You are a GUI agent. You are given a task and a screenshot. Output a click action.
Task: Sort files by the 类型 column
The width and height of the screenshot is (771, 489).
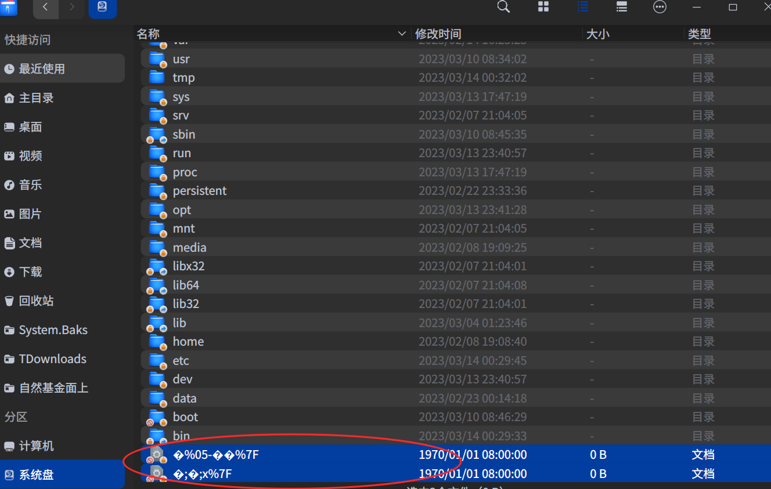coord(700,34)
